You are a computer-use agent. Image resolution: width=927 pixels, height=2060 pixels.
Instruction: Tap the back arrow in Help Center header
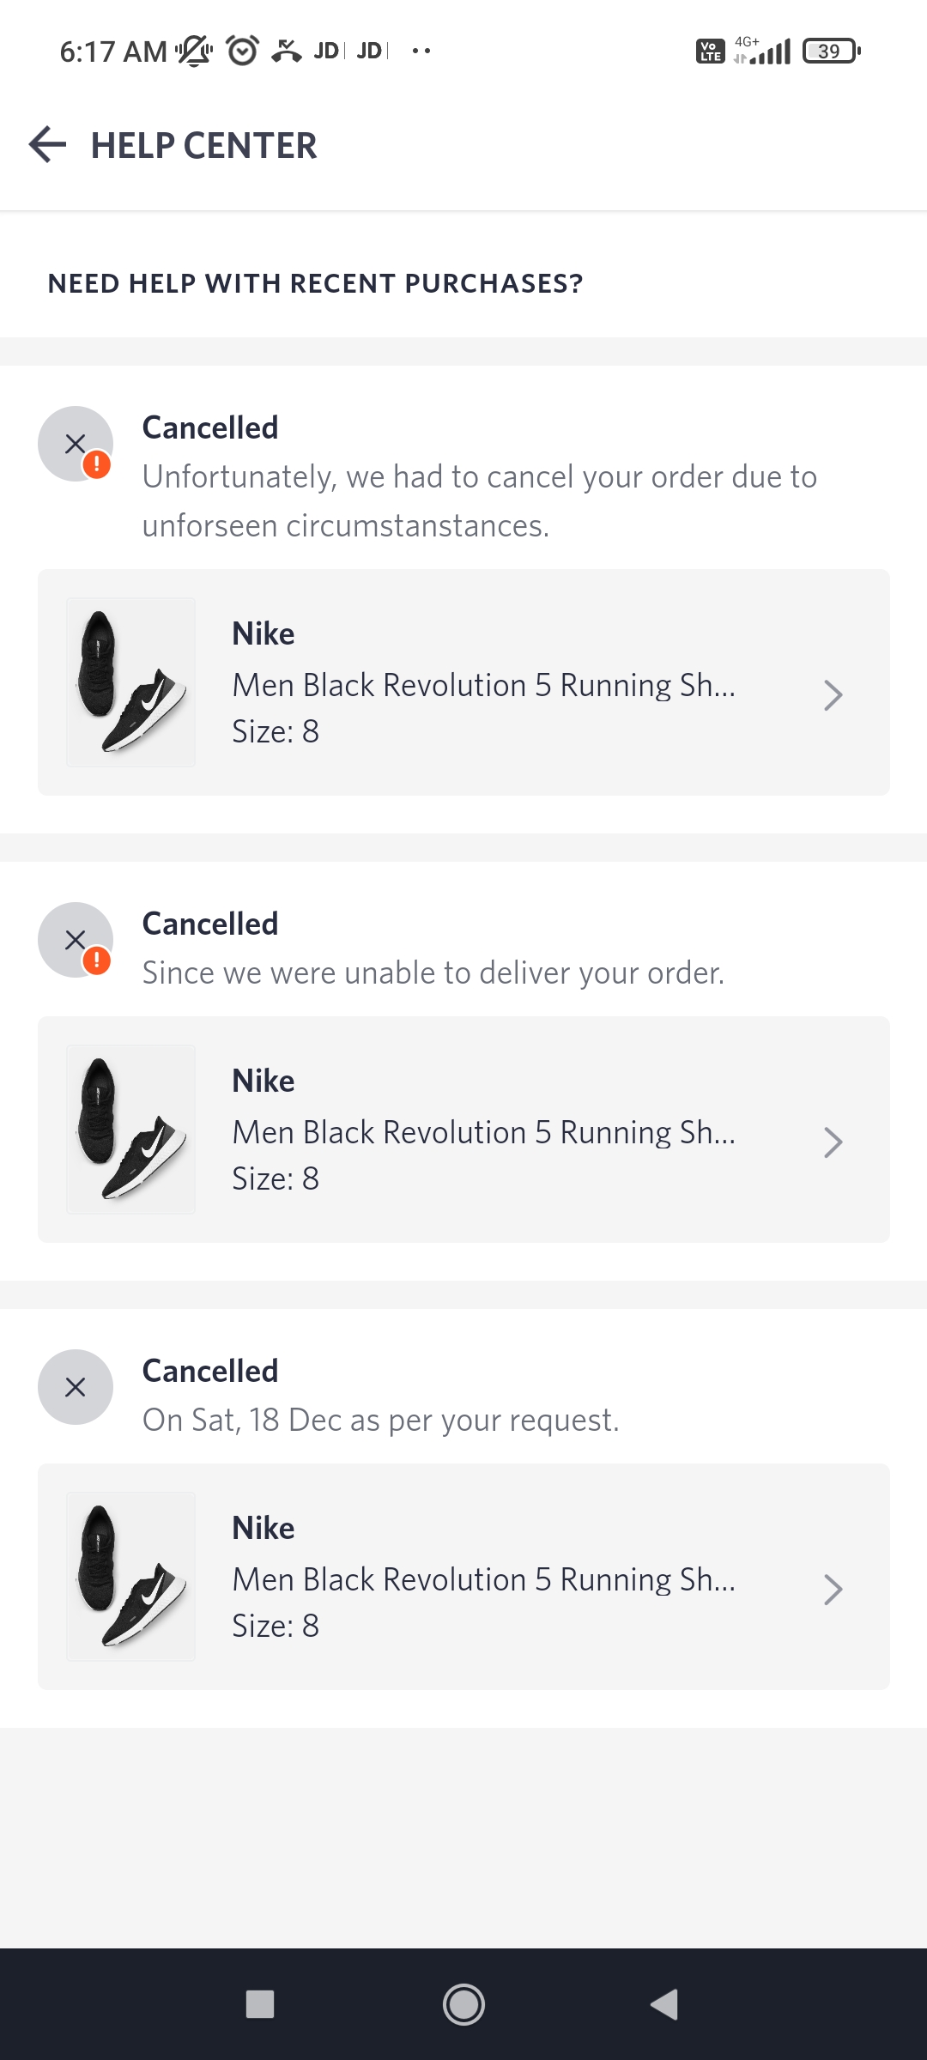47,144
